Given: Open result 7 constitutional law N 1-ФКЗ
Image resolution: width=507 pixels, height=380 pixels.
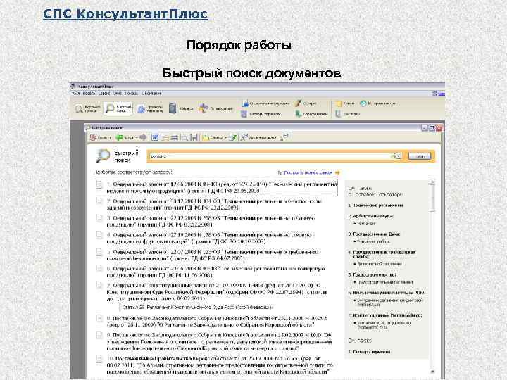Looking at the screenshot, I should pos(217,292).
